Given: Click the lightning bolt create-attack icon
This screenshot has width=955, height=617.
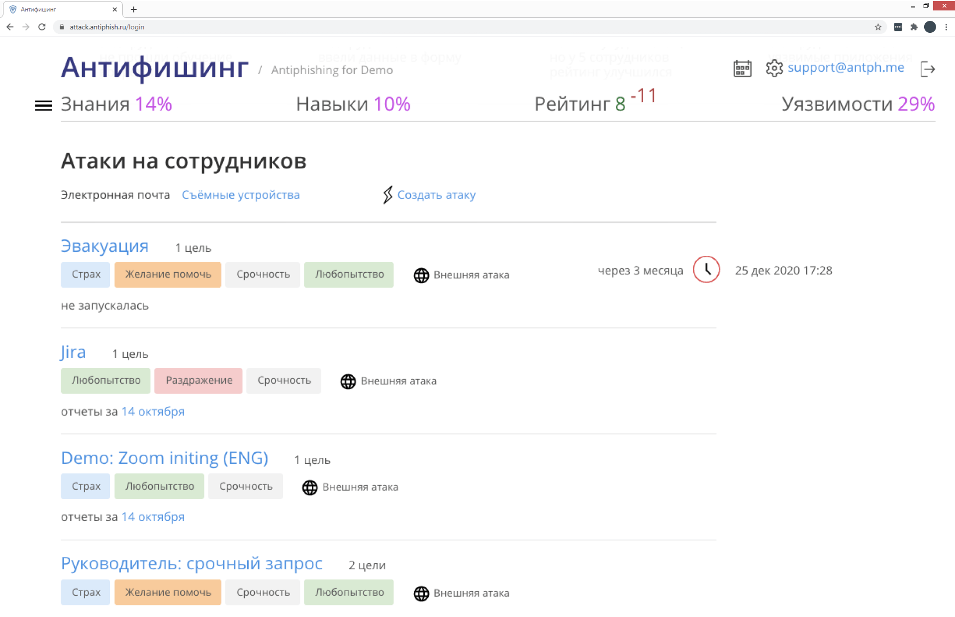Looking at the screenshot, I should coord(387,195).
